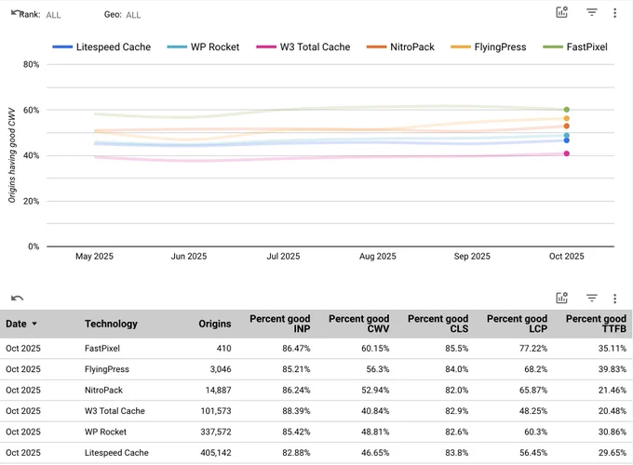Select the FlyingPress table row name

pyautogui.click(x=107, y=369)
